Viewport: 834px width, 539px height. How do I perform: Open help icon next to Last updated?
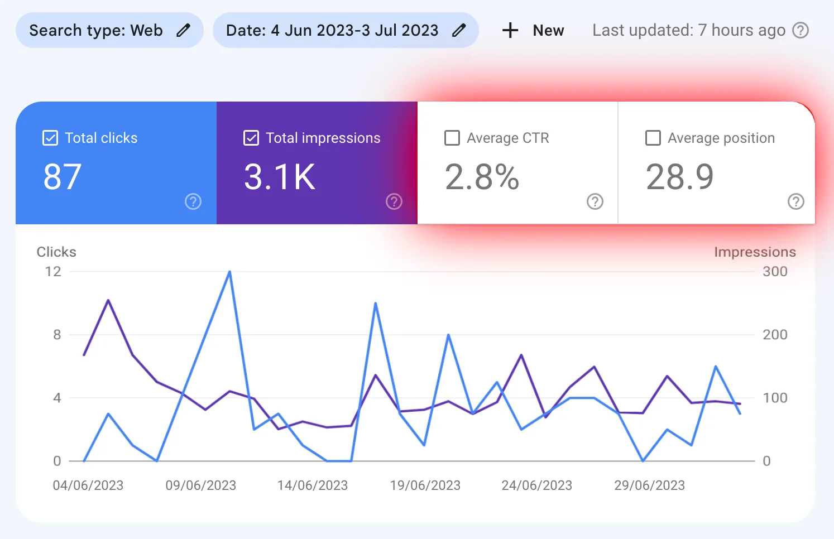point(801,30)
